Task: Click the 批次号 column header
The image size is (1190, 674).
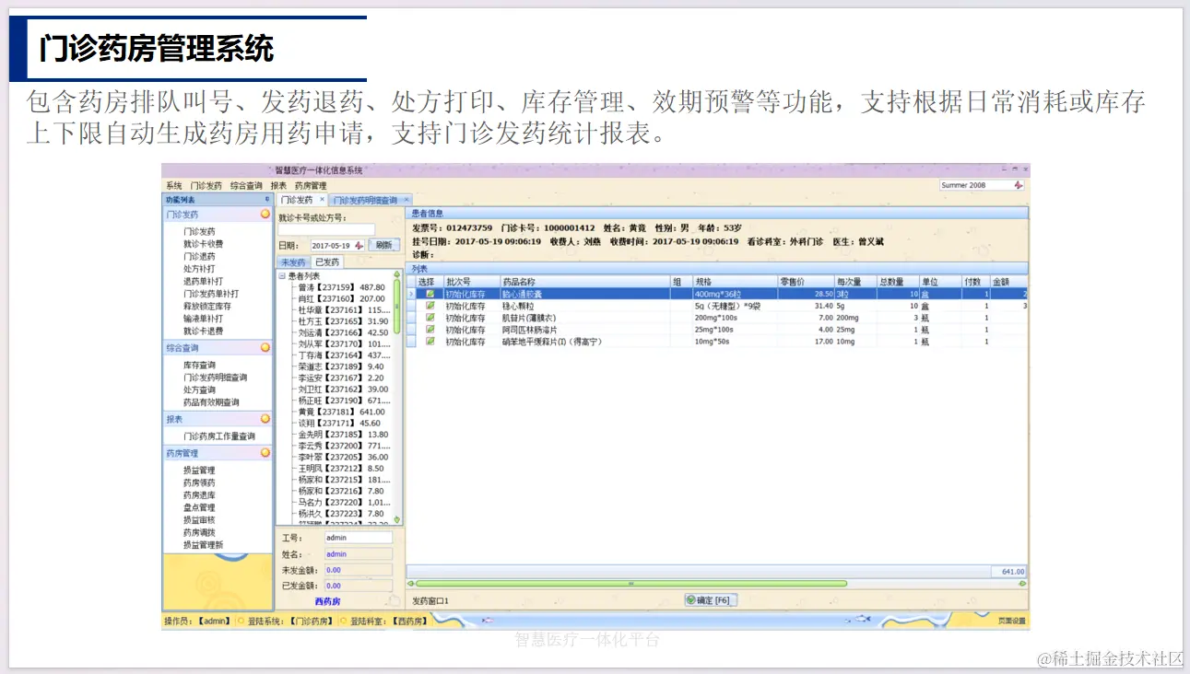Action: point(470,282)
